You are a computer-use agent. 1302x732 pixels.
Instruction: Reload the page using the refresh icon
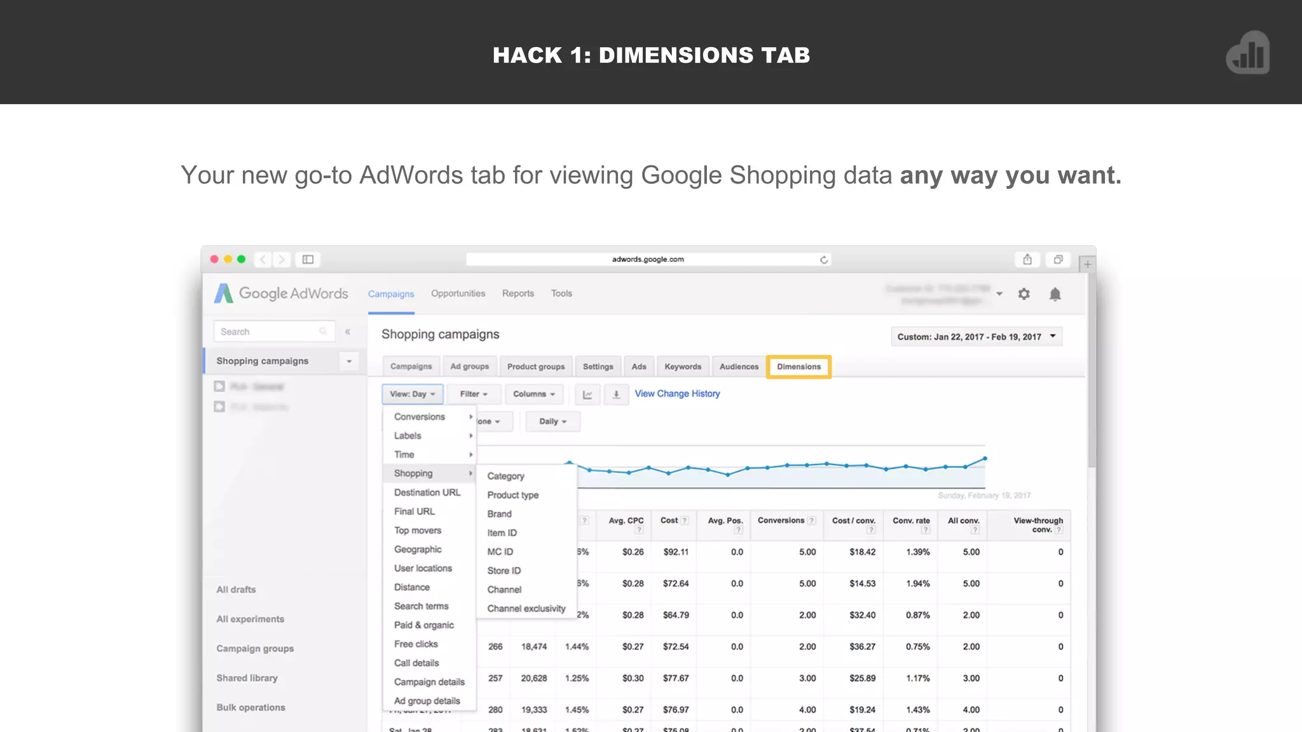tap(824, 259)
